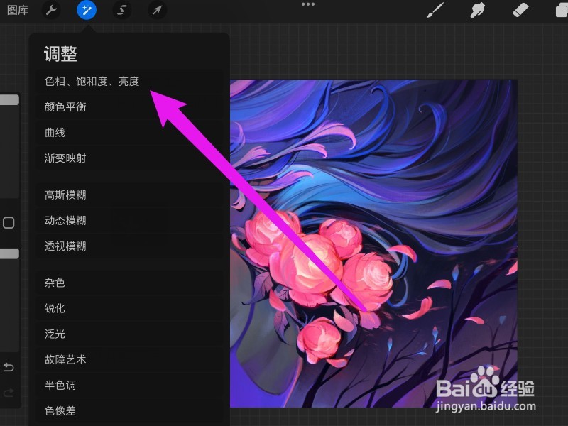The image size is (568, 426).
Task: Tap the rose artwork on canvas
Action: [x=373, y=243]
